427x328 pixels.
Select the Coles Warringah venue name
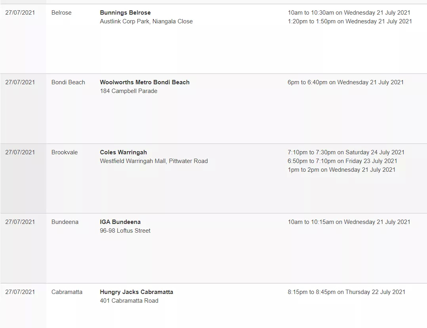123,152
